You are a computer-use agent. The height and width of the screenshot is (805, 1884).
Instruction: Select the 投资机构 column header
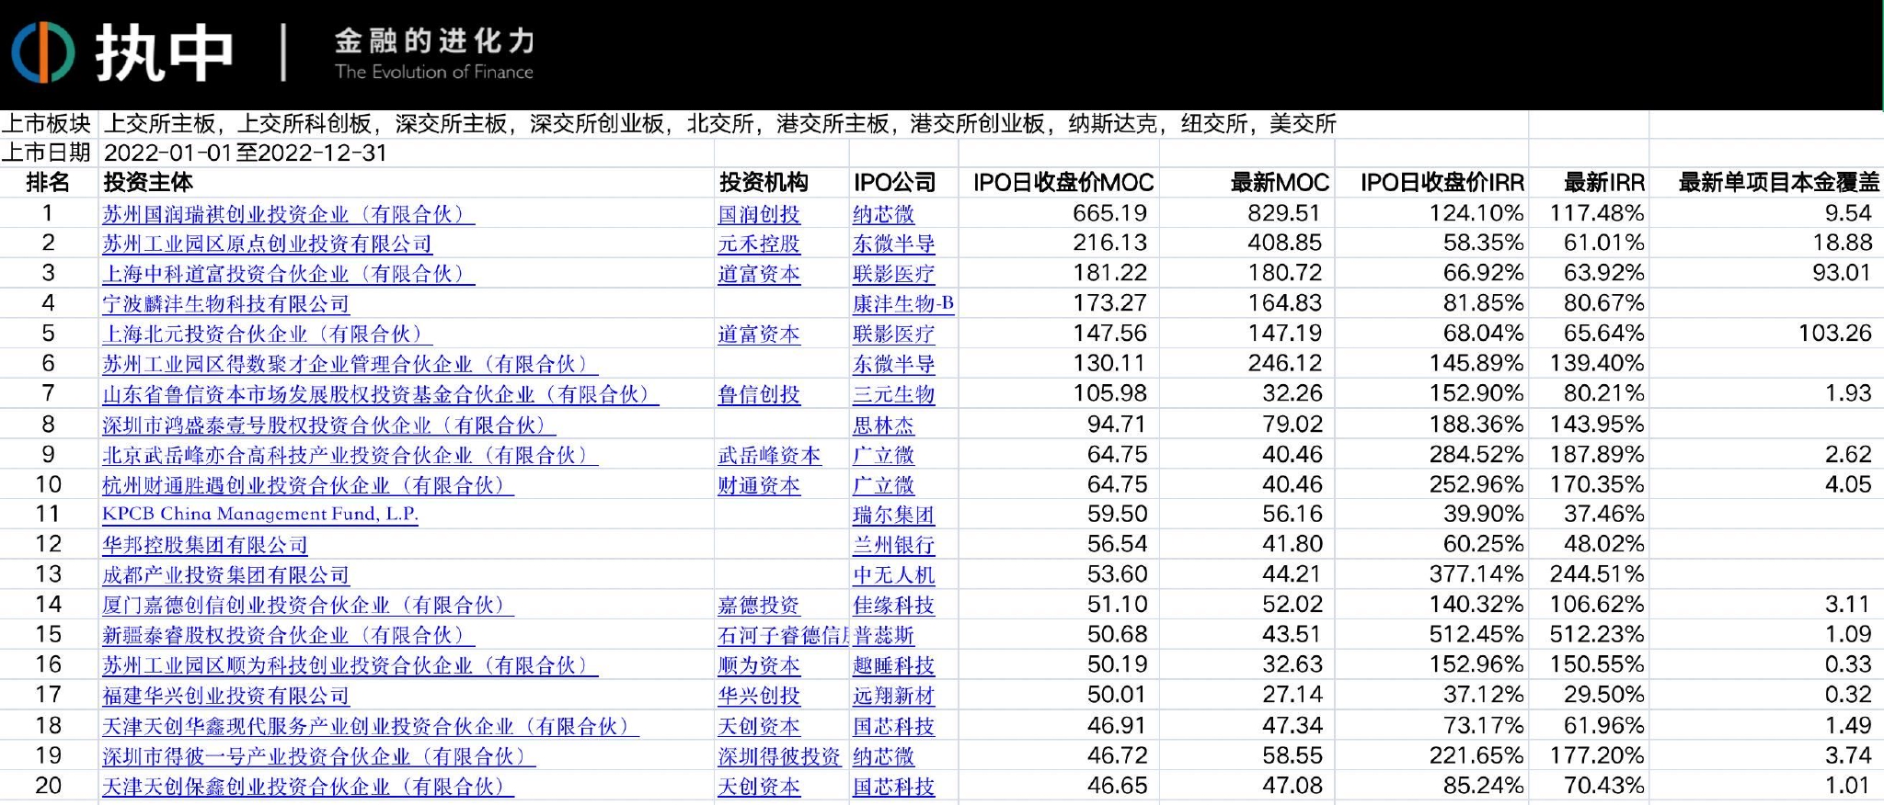764,183
